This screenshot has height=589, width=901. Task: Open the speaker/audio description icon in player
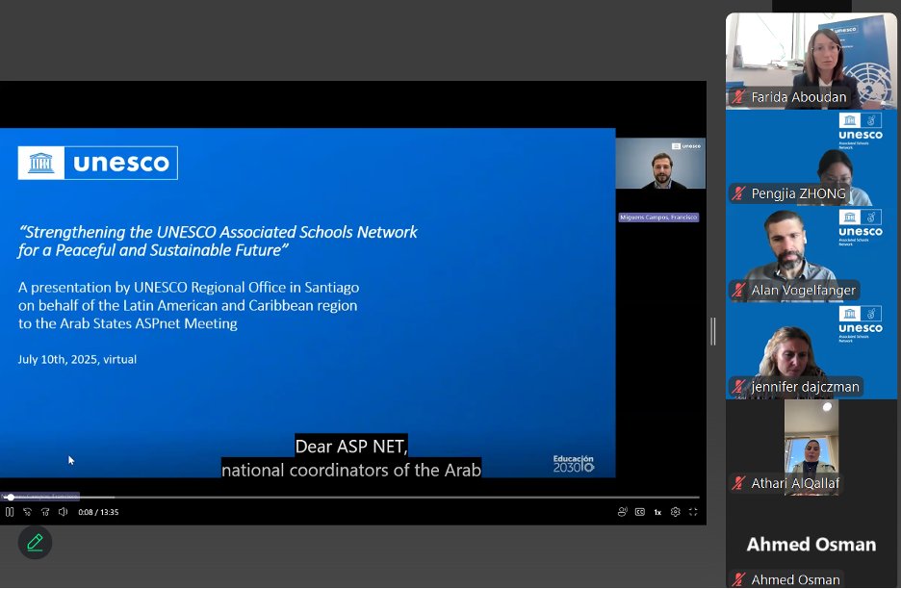622,512
